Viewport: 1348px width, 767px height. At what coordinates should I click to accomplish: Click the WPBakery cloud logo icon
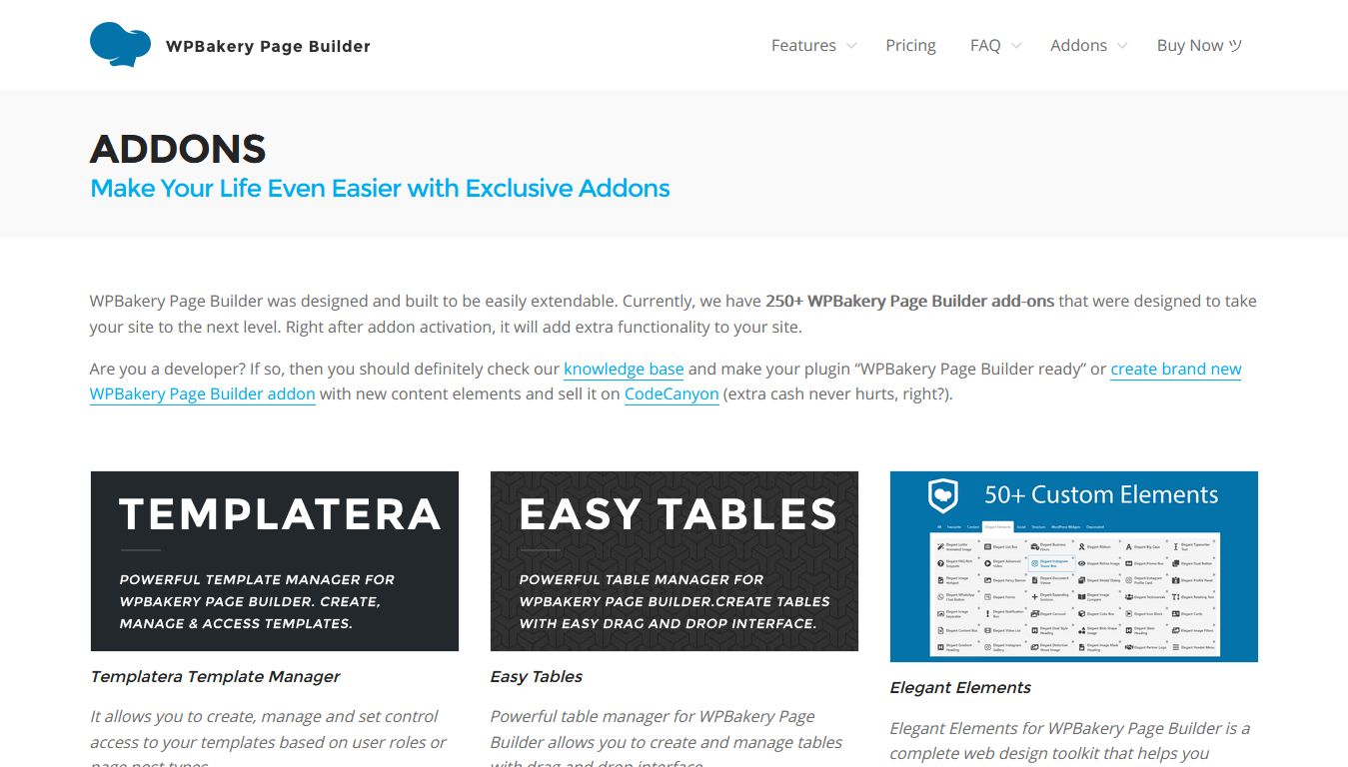120,45
